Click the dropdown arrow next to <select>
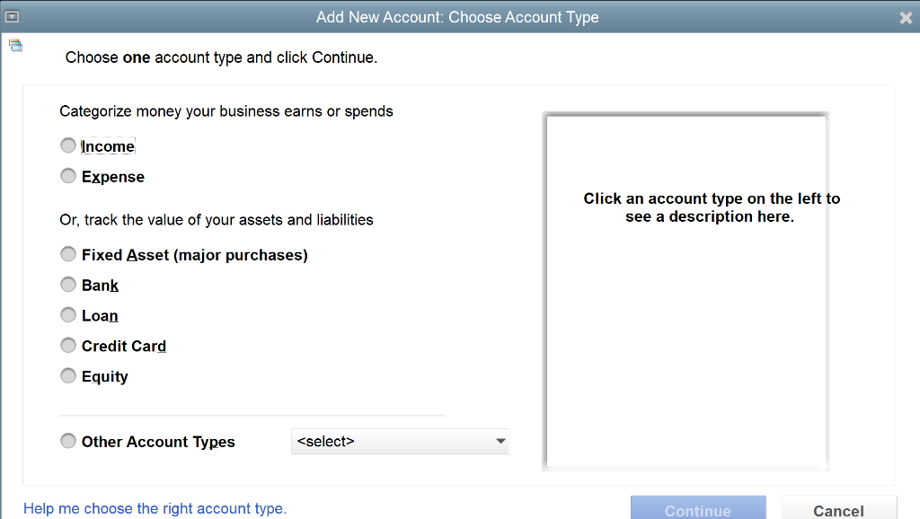 (x=500, y=441)
